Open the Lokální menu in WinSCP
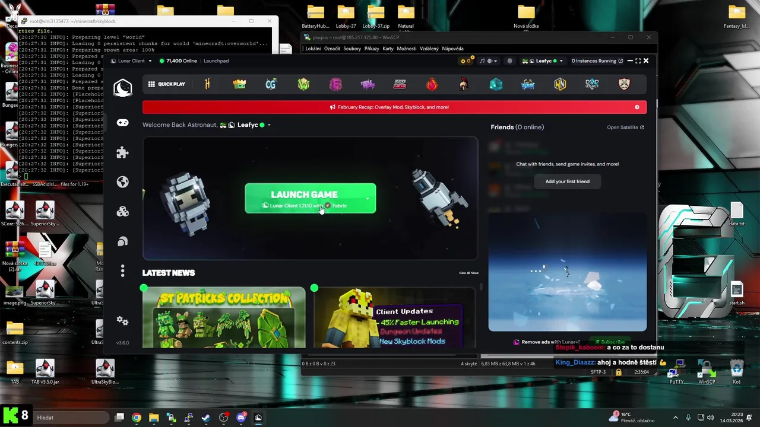The image size is (760, 427). (313, 49)
